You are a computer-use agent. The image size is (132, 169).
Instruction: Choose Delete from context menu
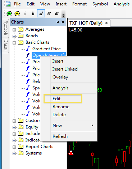pos(69,115)
